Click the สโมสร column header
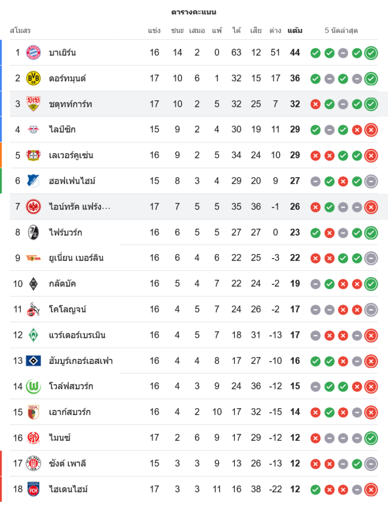This screenshot has height=509, width=388. [x=20, y=31]
